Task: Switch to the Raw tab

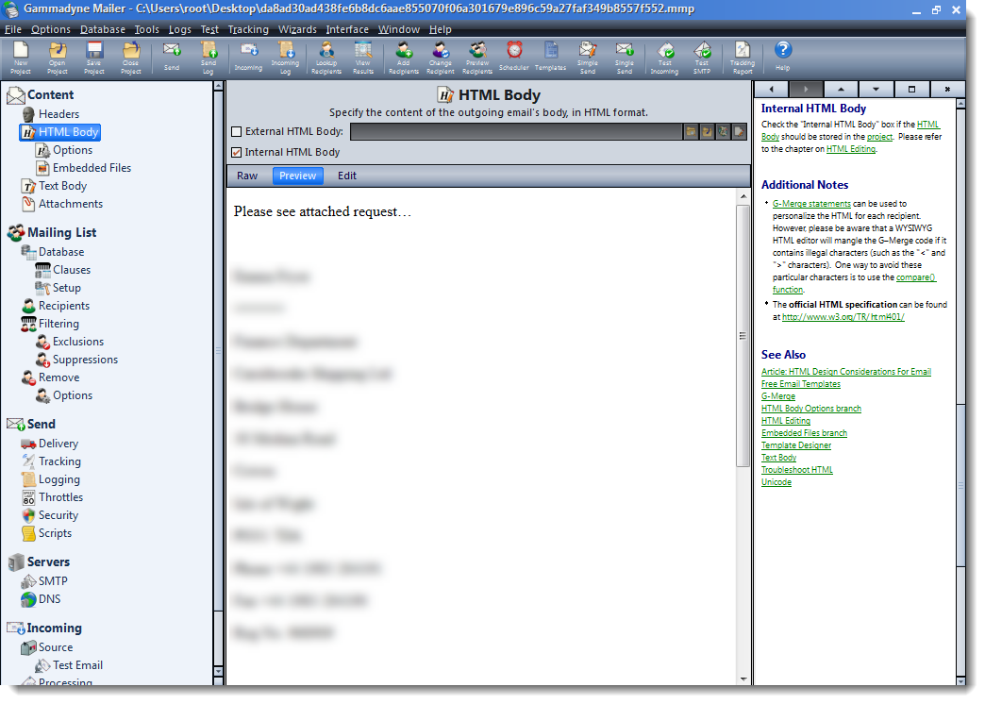Action: (x=247, y=176)
